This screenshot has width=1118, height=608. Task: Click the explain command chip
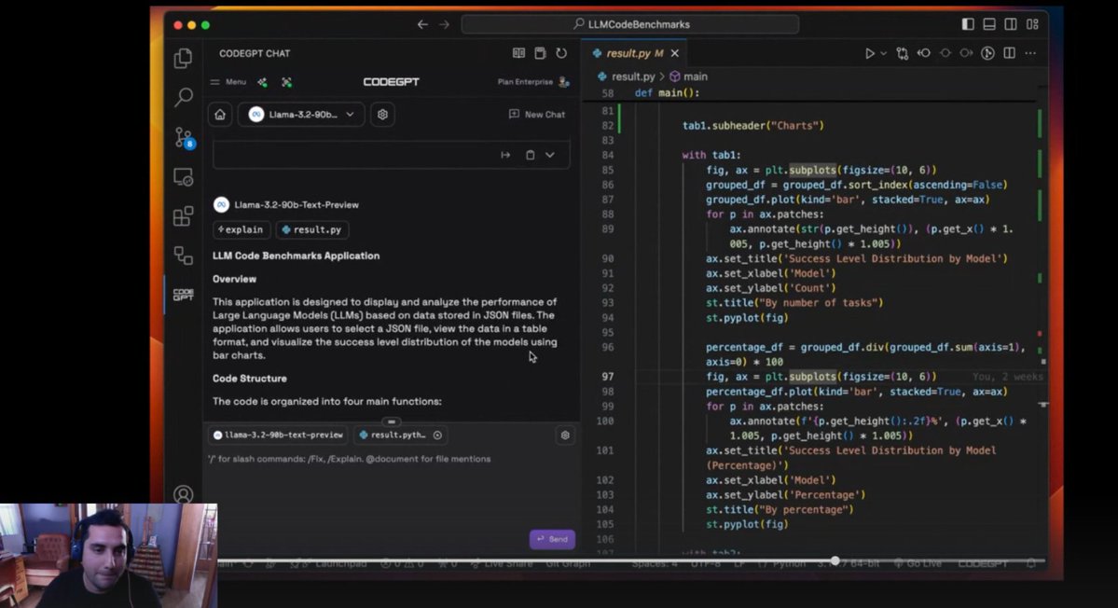pyautogui.click(x=241, y=229)
